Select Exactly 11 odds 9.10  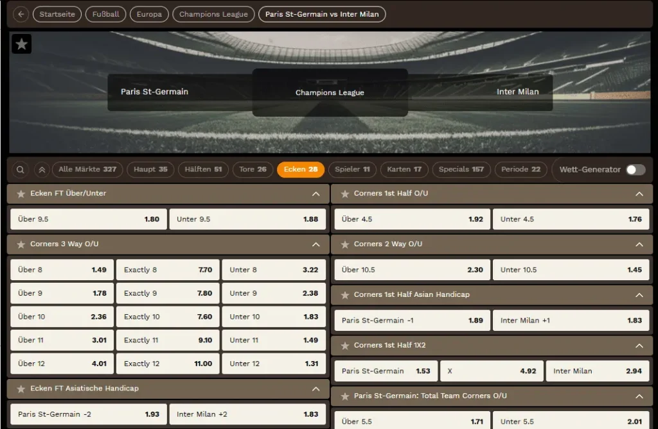(x=168, y=340)
